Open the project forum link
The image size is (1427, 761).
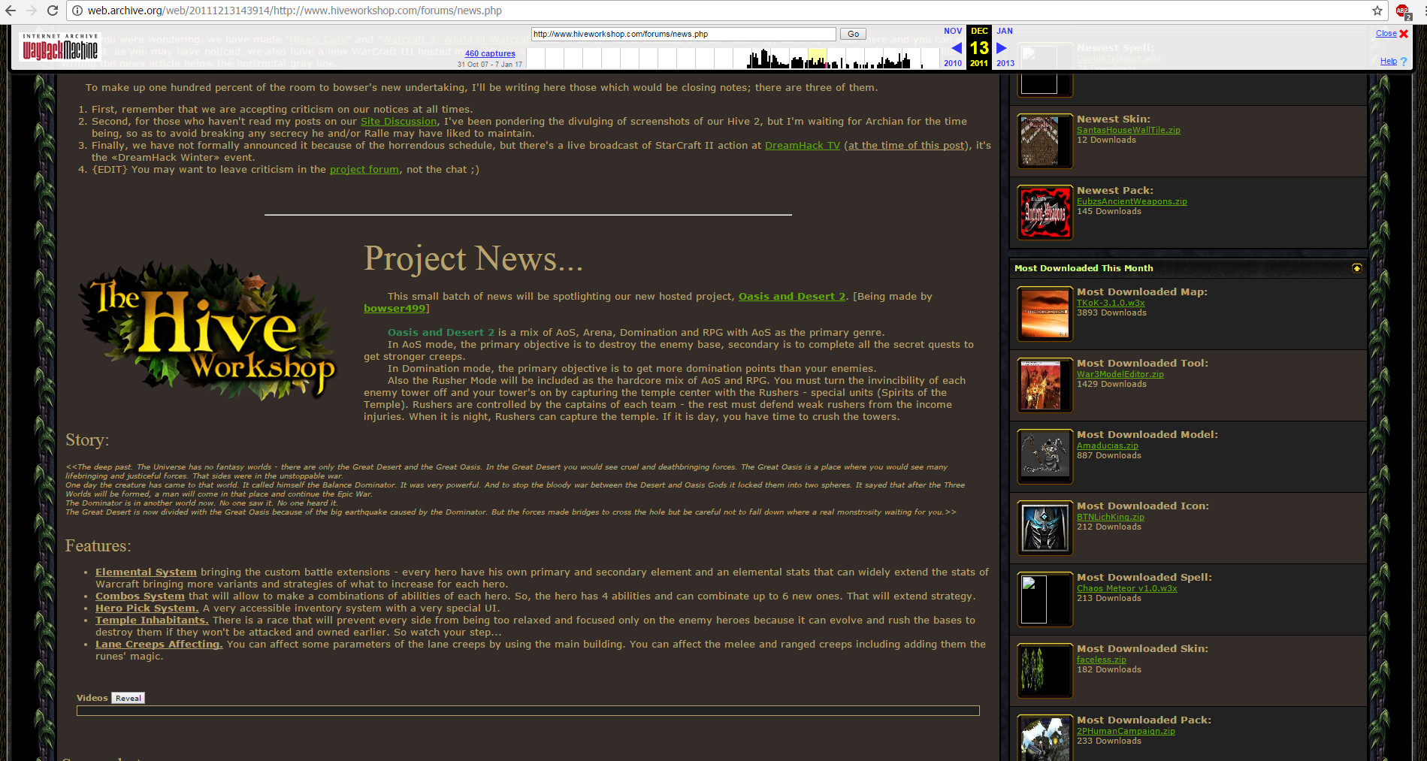(364, 169)
